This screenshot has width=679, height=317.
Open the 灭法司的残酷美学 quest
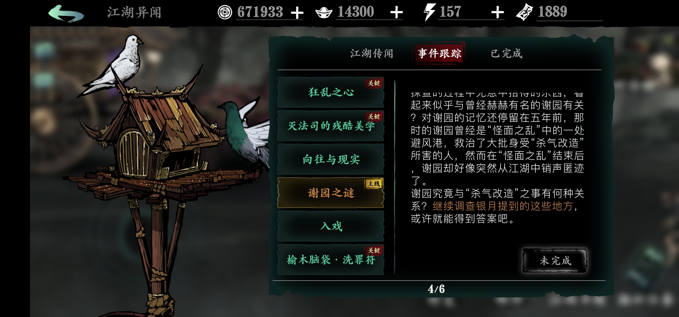331,126
